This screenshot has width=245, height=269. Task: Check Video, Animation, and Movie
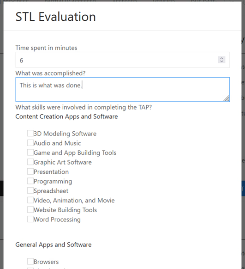[30, 200]
